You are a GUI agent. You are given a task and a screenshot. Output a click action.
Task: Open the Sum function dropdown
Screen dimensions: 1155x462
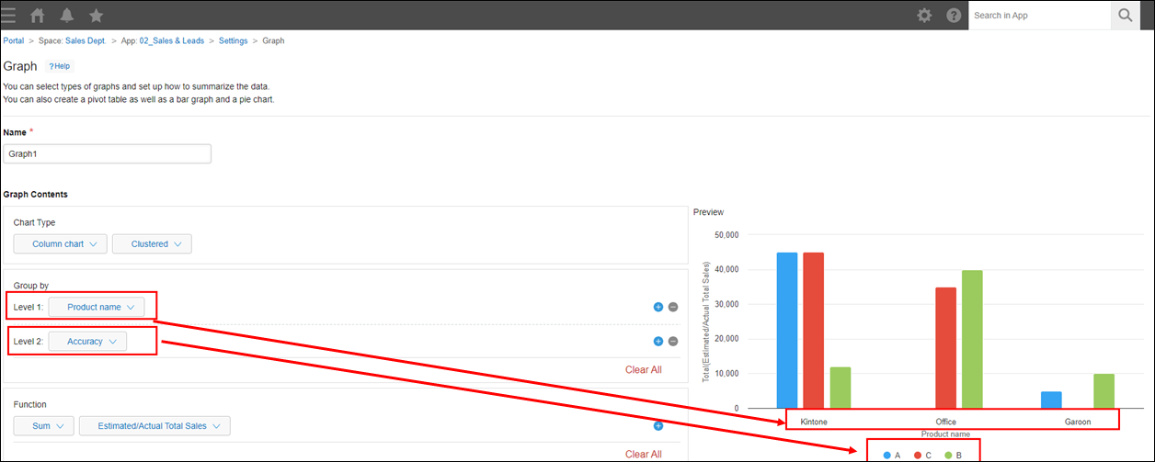tap(44, 426)
